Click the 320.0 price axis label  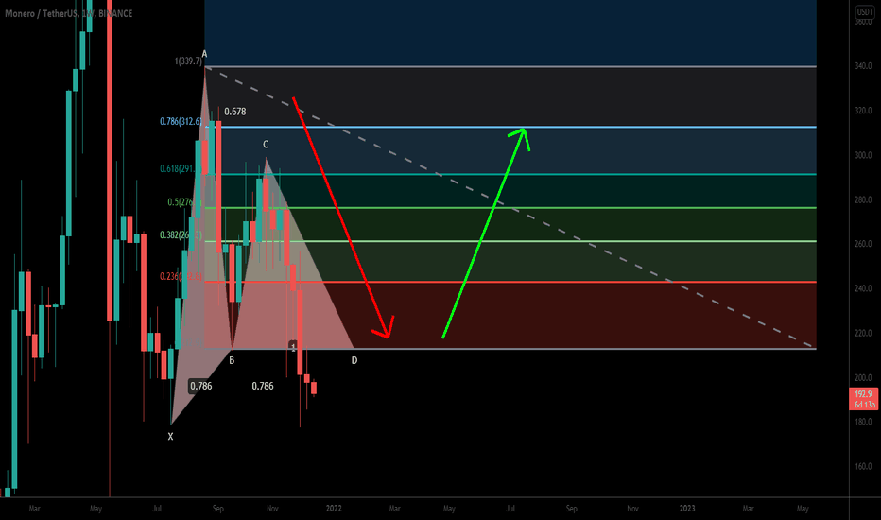point(863,111)
